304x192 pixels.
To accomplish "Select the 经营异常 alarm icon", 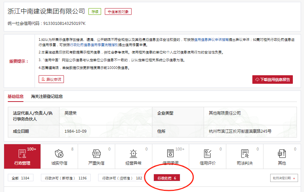I will (133, 154).
